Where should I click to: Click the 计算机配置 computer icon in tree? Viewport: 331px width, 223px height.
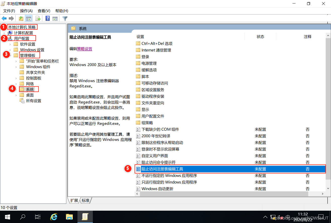point(10,33)
